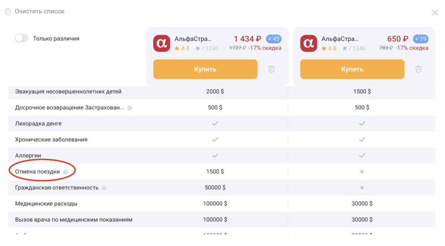Screen dimensions: 445x246
Task: Click the +43 badge on first card
Action: [x=274, y=39]
